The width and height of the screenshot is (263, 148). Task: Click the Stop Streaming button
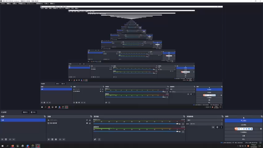(244, 121)
